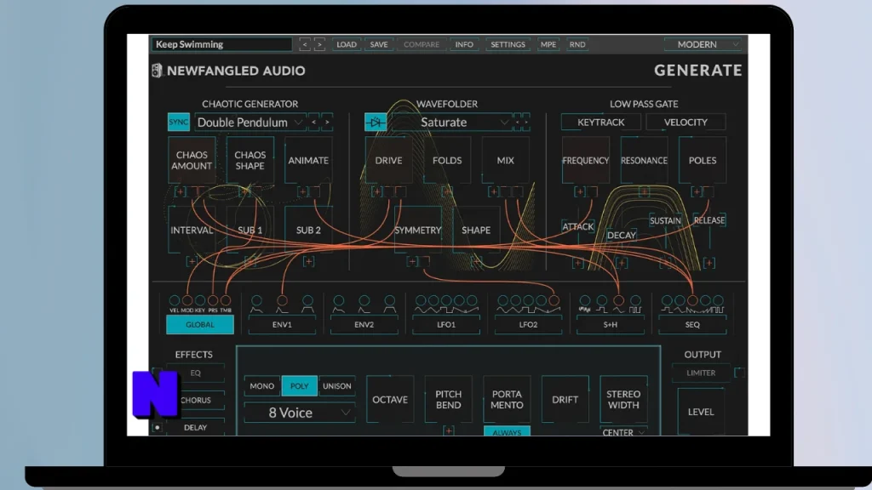
Task: Open the GLOBAL modulation tab
Action: tap(200, 324)
